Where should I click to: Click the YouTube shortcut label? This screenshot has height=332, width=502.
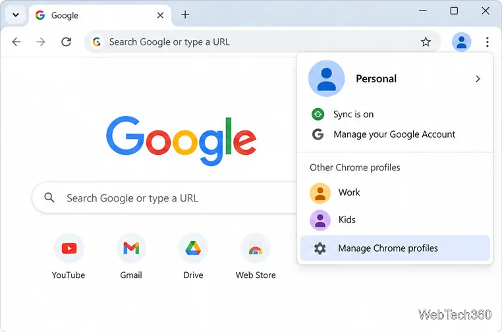pos(69,275)
